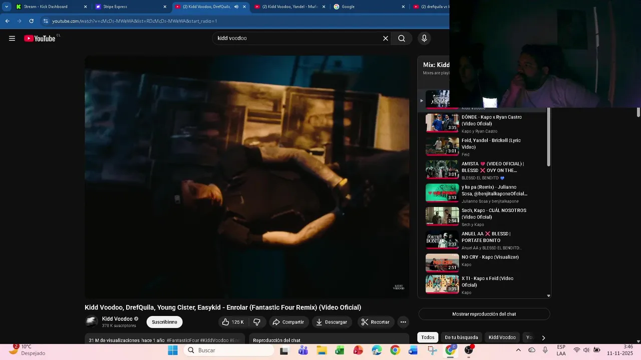This screenshot has width=641, height=360.
Task: Click the Suscribirme button
Action: point(165,322)
